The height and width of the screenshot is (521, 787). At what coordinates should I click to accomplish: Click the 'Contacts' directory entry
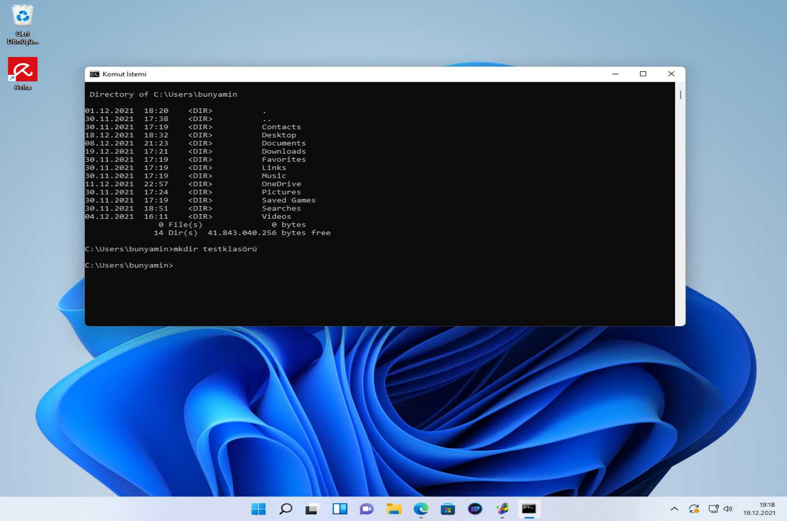pos(281,127)
